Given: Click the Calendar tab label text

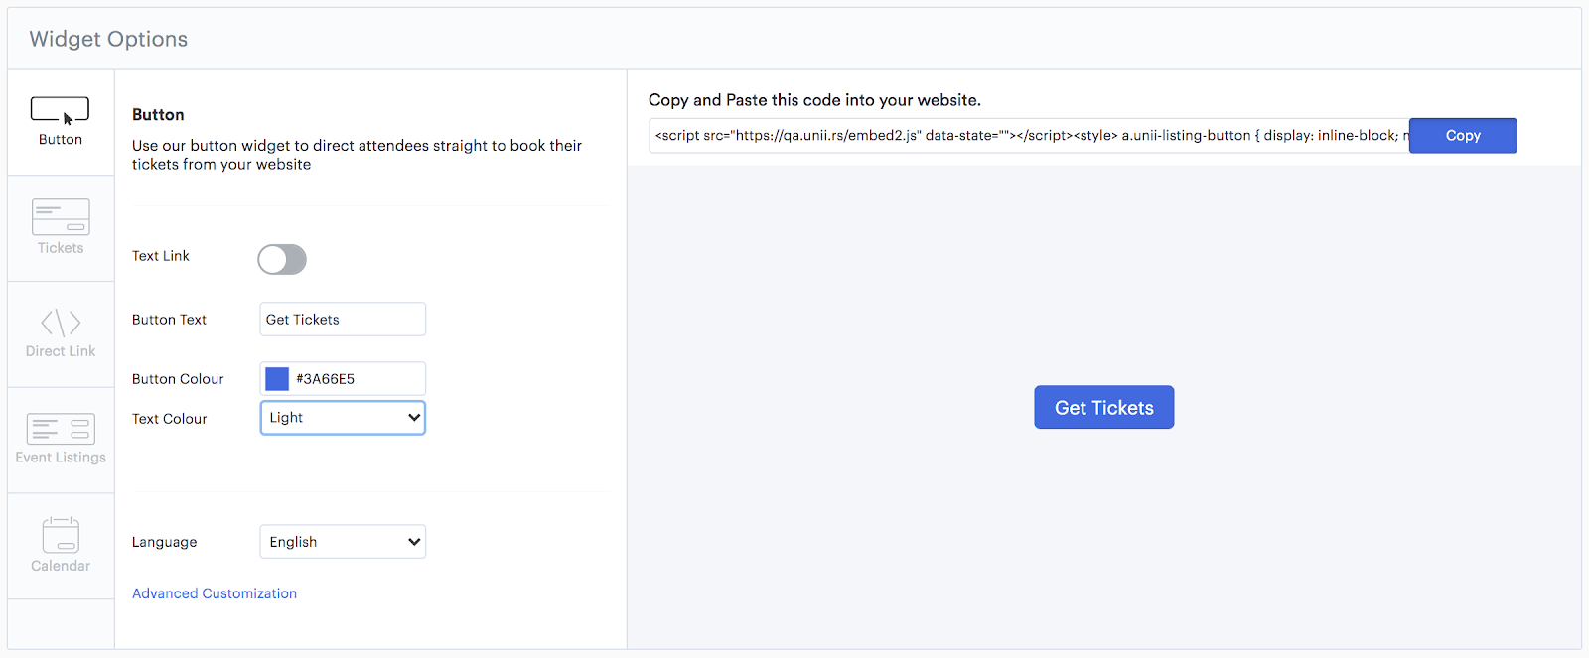Looking at the screenshot, I should click(61, 566).
